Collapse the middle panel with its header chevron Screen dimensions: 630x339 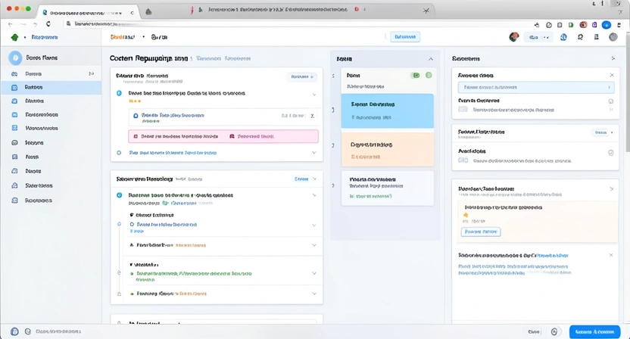tap(431, 59)
